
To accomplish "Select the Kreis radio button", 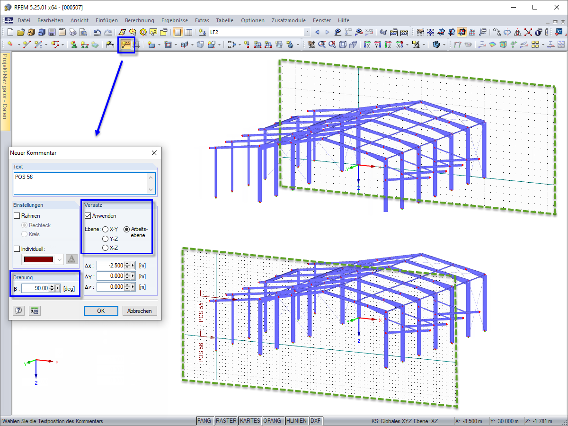I will tap(24, 234).
